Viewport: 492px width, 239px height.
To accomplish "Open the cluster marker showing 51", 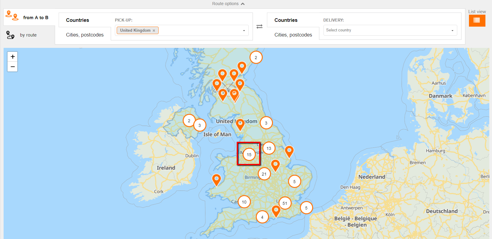I will [285, 203].
